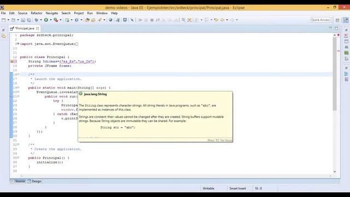Switch to the Design tab
This screenshot has height=197, width=350.
coord(34,181)
